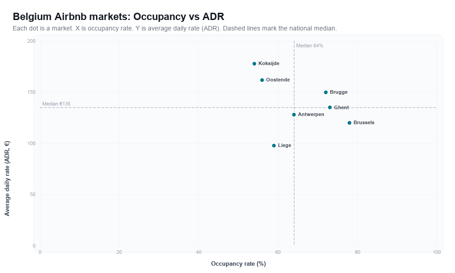Image resolution: width=455 pixels, height=273 pixels.
Task: Click the x-axis tick label 20
Action: tap(119, 253)
